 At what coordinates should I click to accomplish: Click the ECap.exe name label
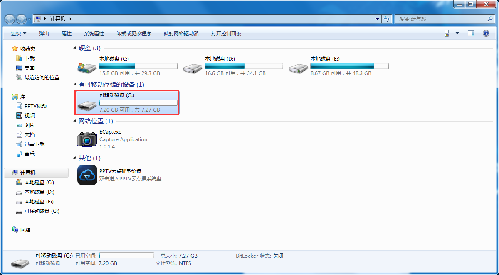click(111, 132)
